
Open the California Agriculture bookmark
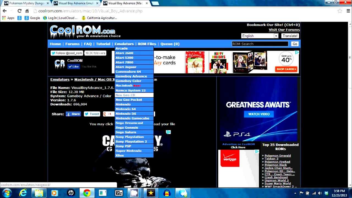coord(99,18)
